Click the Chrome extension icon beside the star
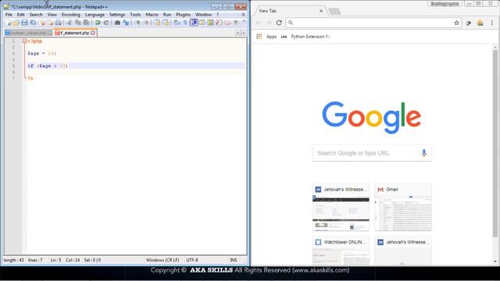Screen dimensions: 500x281 click(x=469, y=23)
